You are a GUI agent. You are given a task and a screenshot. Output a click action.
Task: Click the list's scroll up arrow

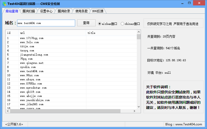(x=139, y=32)
